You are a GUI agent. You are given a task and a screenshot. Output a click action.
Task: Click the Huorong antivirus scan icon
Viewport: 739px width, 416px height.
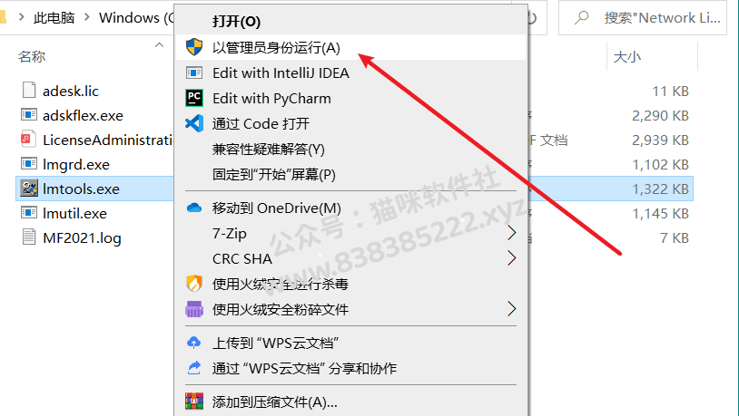pyautogui.click(x=194, y=284)
